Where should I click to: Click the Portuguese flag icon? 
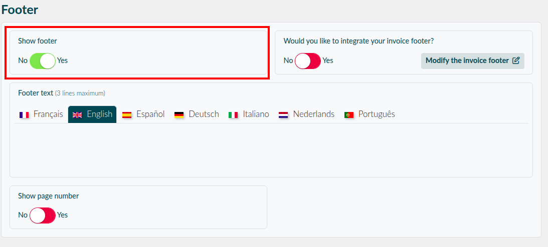349,114
